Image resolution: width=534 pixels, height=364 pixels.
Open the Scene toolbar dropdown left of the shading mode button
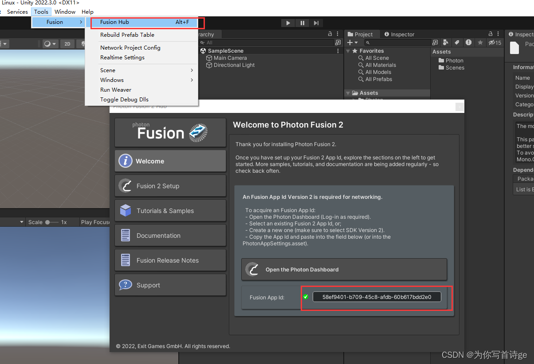click(4, 44)
